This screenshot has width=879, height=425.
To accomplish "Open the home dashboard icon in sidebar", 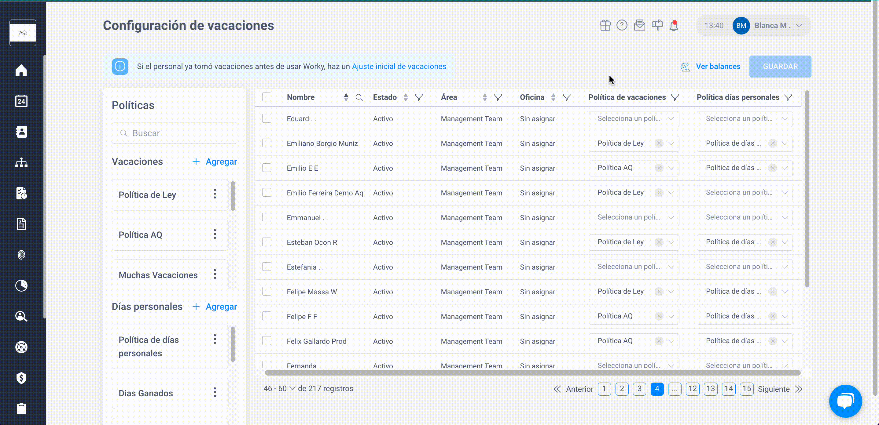I will click(21, 70).
